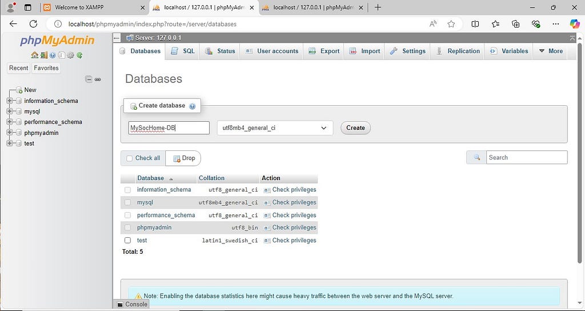Open browser split screen icon
585x311 pixels.
pyautogui.click(x=475, y=24)
